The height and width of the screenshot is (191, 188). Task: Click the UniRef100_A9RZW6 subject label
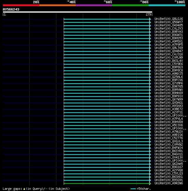(x=169, y=183)
